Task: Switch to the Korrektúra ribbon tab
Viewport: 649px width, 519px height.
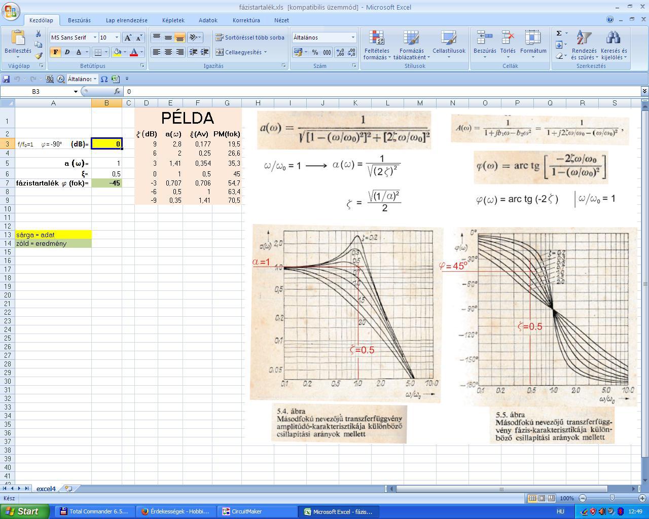Action: coord(246,20)
